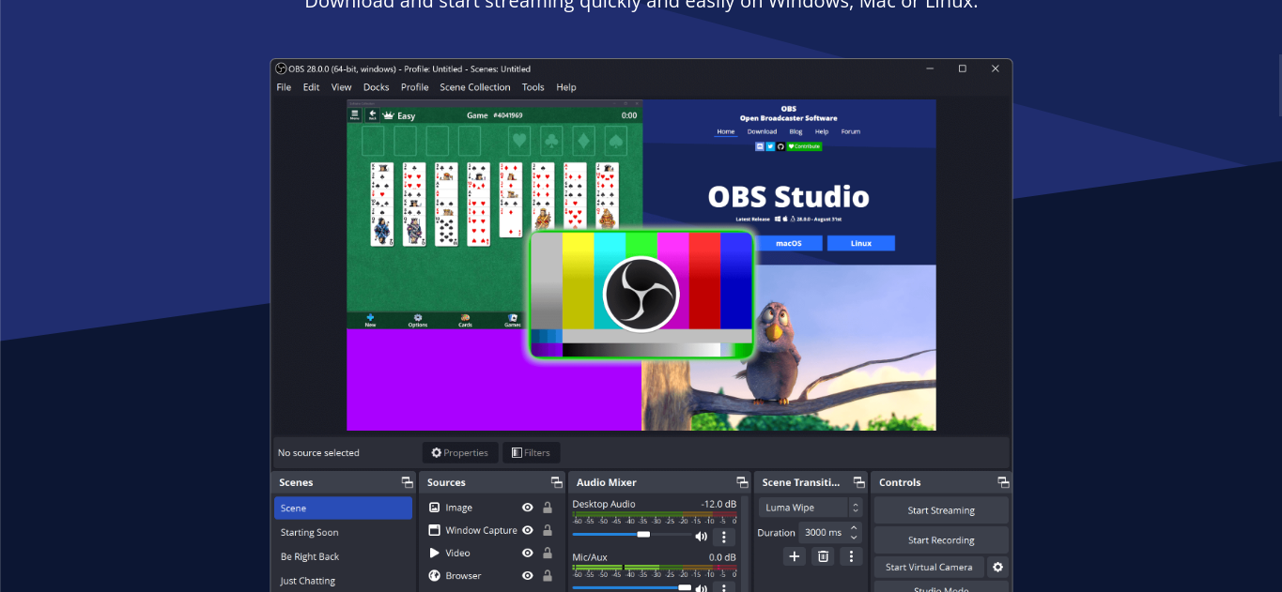This screenshot has height=592, width=1282.
Task: Hide the Browser source with eye icon
Action: (x=528, y=576)
